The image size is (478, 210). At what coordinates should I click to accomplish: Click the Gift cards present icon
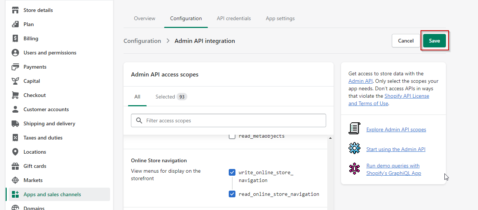15,166
